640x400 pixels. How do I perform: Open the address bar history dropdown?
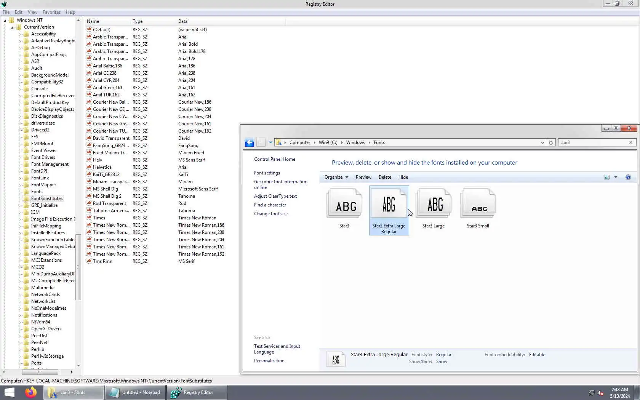coord(542,142)
